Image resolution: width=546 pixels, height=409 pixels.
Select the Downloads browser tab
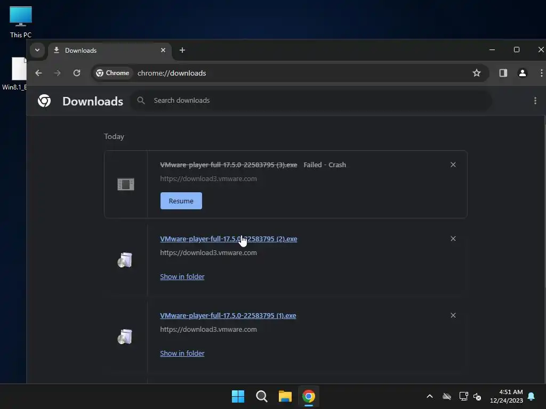[x=110, y=51]
